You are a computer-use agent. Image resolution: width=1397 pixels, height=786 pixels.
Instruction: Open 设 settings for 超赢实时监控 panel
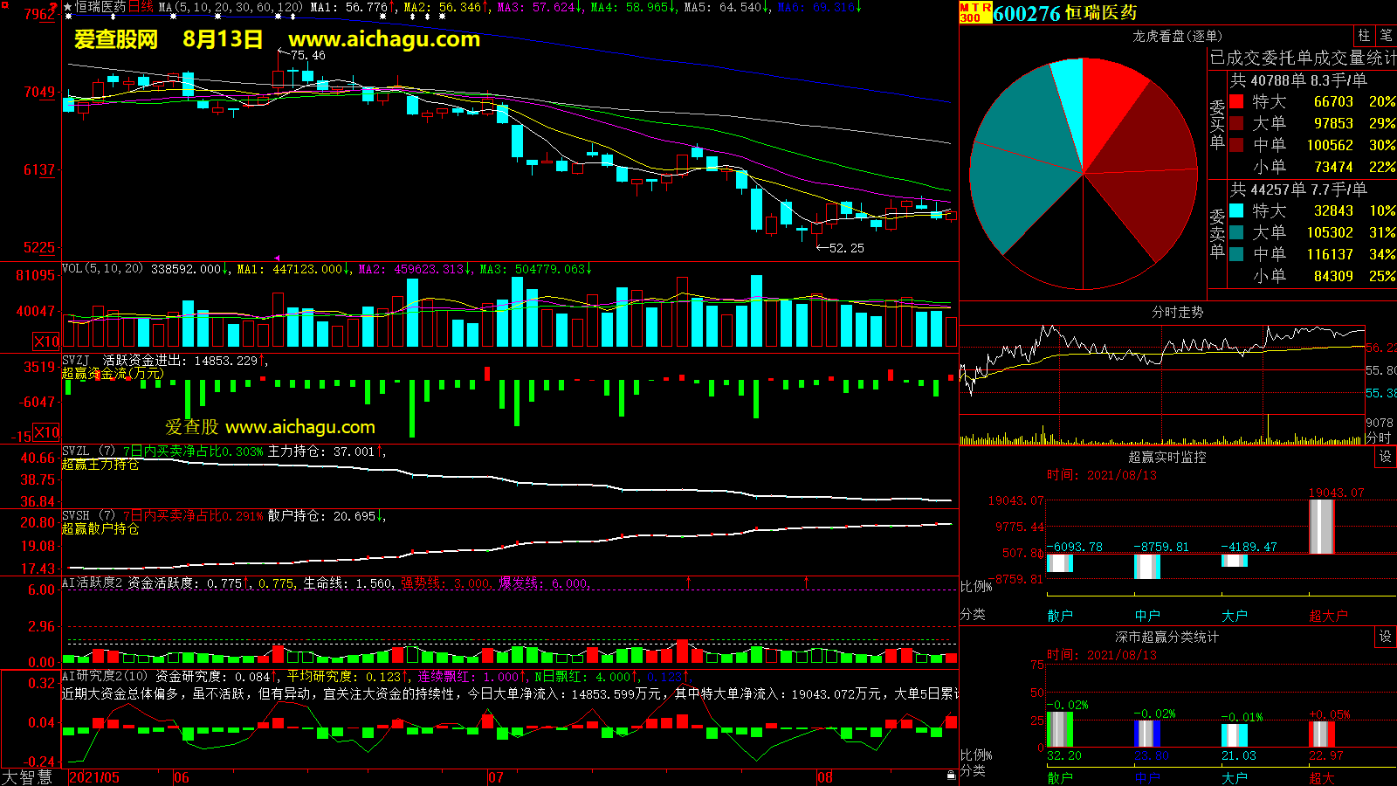pos(1386,457)
